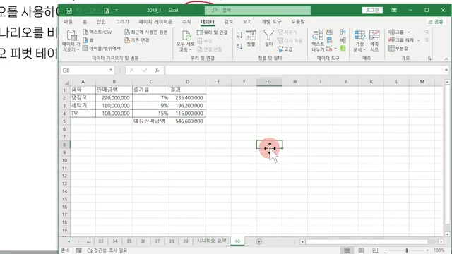Switch to the Formulas (수식) tab
Screen dimensions: 452x254
(x=186, y=22)
